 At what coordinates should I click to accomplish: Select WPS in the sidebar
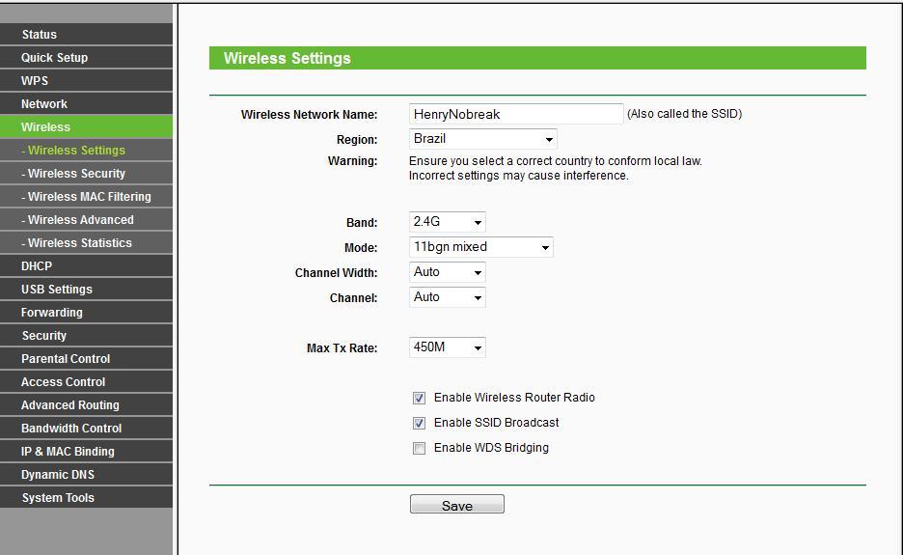(87, 80)
